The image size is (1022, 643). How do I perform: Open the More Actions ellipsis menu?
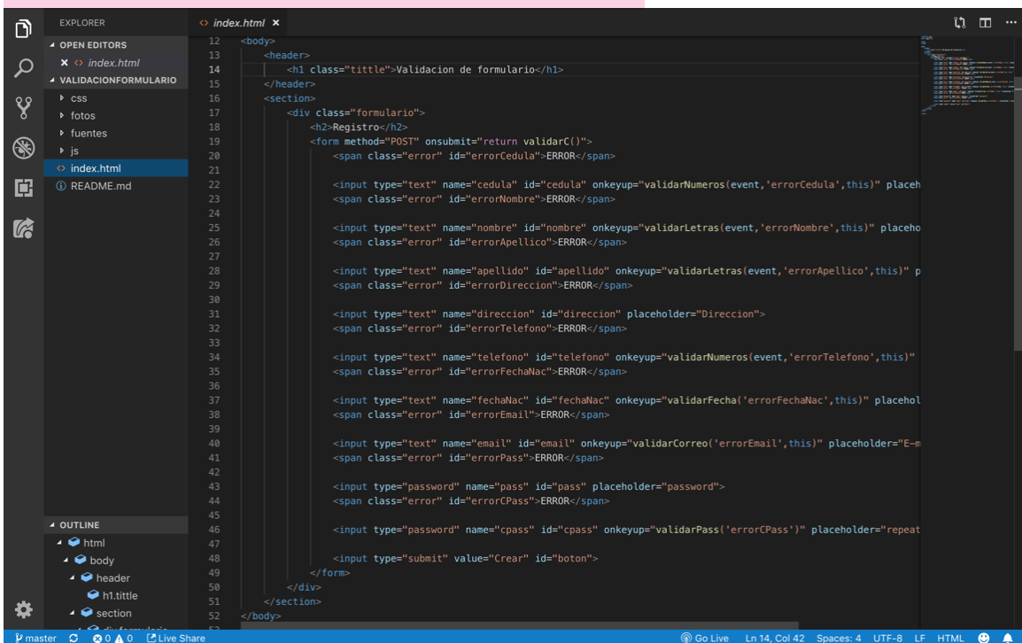pyautogui.click(x=1010, y=23)
